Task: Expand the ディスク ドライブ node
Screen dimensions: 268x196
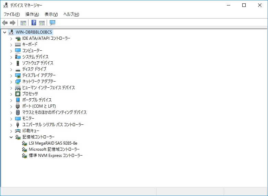Action: [x=11, y=70]
